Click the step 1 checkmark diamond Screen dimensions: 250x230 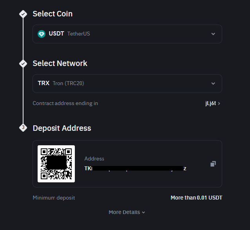23,14
